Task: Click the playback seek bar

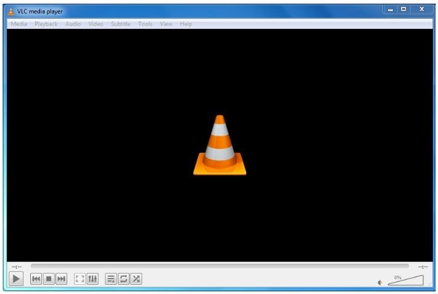Action: [220, 266]
